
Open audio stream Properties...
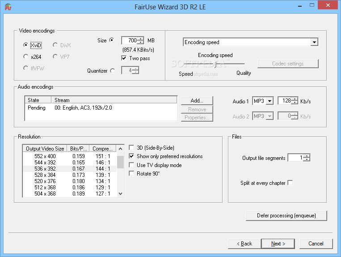point(197,118)
